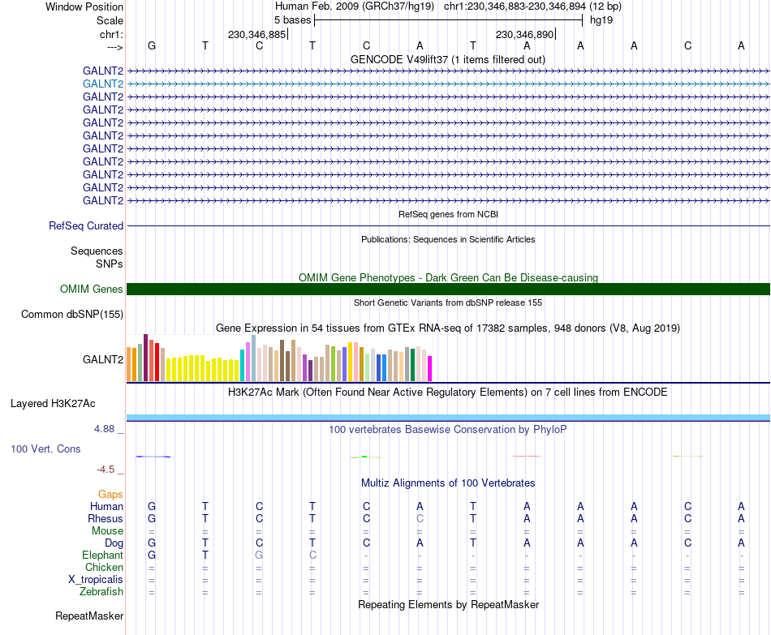Click the Zebrafish alignment row label

(101, 592)
